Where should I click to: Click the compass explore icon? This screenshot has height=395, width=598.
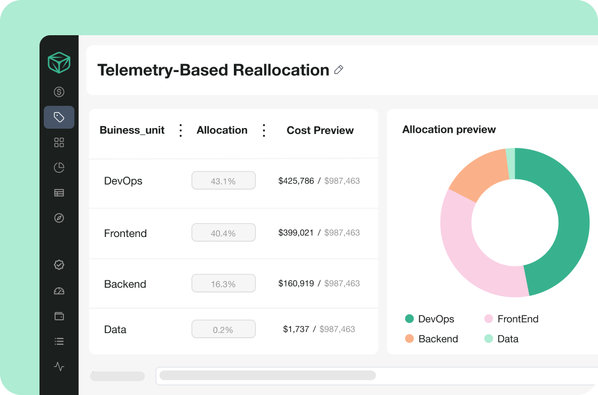(x=59, y=218)
